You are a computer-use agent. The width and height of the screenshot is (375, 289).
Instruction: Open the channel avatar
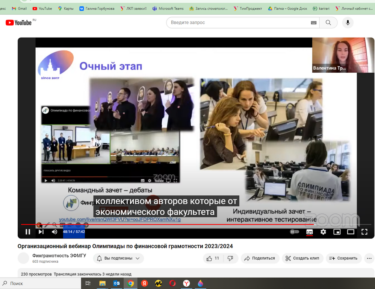[x=23, y=259]
